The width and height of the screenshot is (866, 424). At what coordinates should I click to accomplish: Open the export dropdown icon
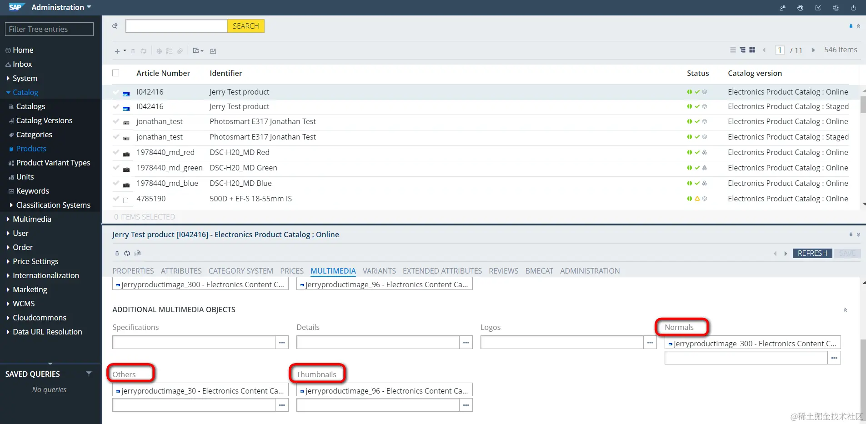(198, 51)
